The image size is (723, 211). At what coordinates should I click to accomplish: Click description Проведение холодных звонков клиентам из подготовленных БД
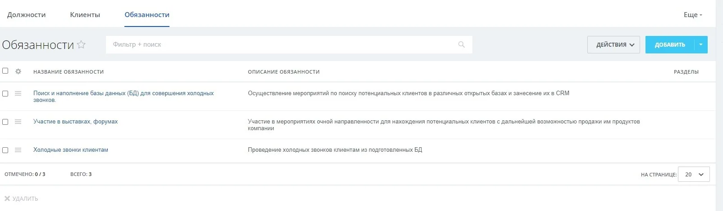(x=335, y=150)
